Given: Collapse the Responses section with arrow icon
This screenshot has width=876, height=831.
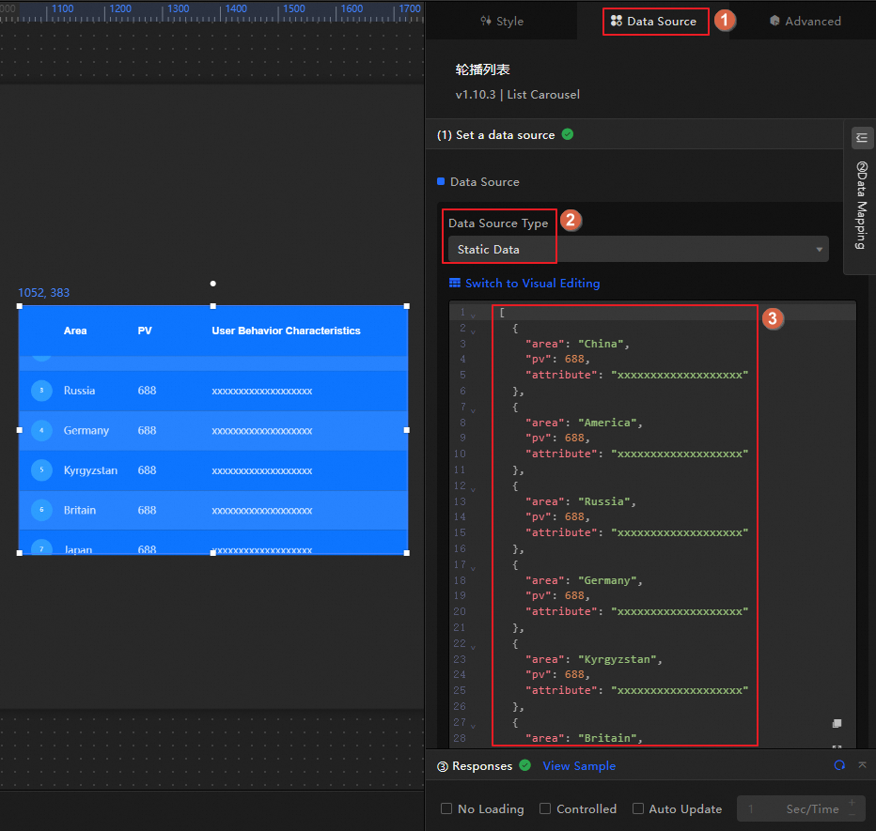Looking at the screenshot, I should (862, 765).
